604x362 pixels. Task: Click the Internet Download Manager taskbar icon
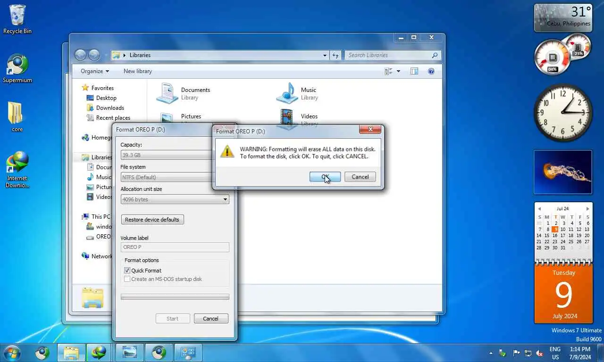coord(99,353)
